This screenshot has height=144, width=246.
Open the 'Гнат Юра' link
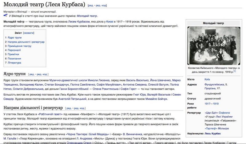(x=140, y=95)
